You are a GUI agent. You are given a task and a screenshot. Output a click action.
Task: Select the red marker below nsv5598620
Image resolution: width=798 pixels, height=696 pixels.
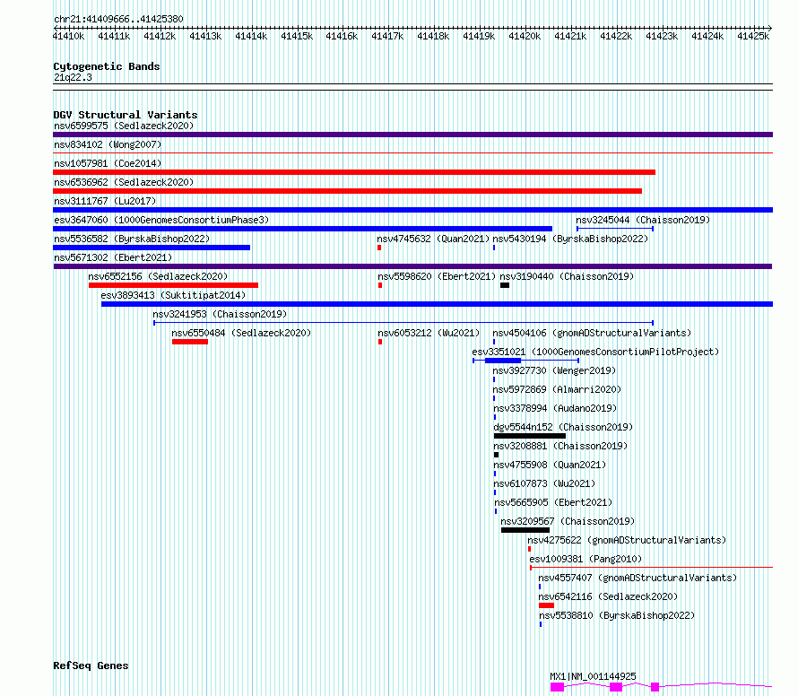coord(380,285)
